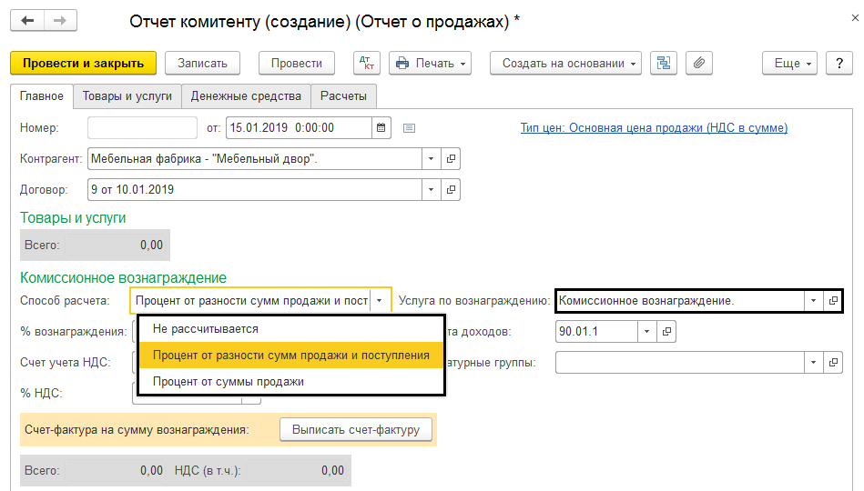Expand the Печать dropdown button
Screen dimensions: 864x491
(x=430, y=63)
